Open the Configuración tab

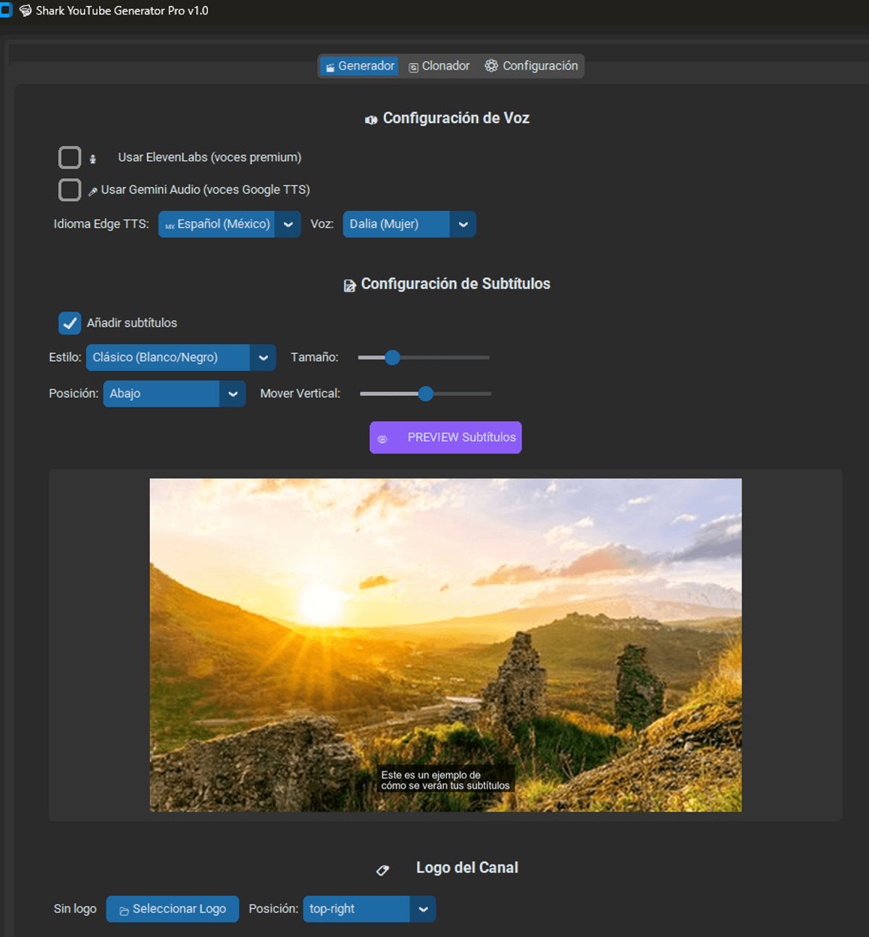click(x=532, y=66)
